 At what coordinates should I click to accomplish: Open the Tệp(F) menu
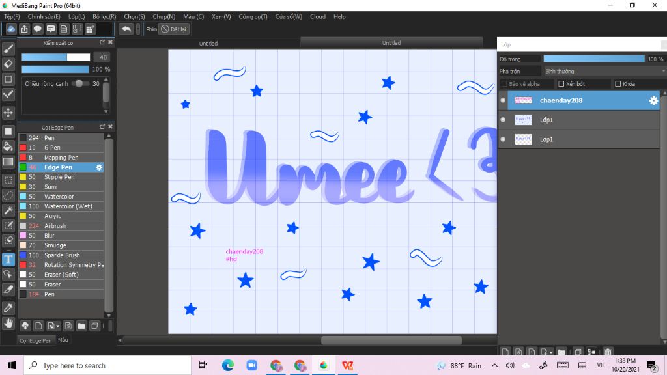[x=12, y=16]
